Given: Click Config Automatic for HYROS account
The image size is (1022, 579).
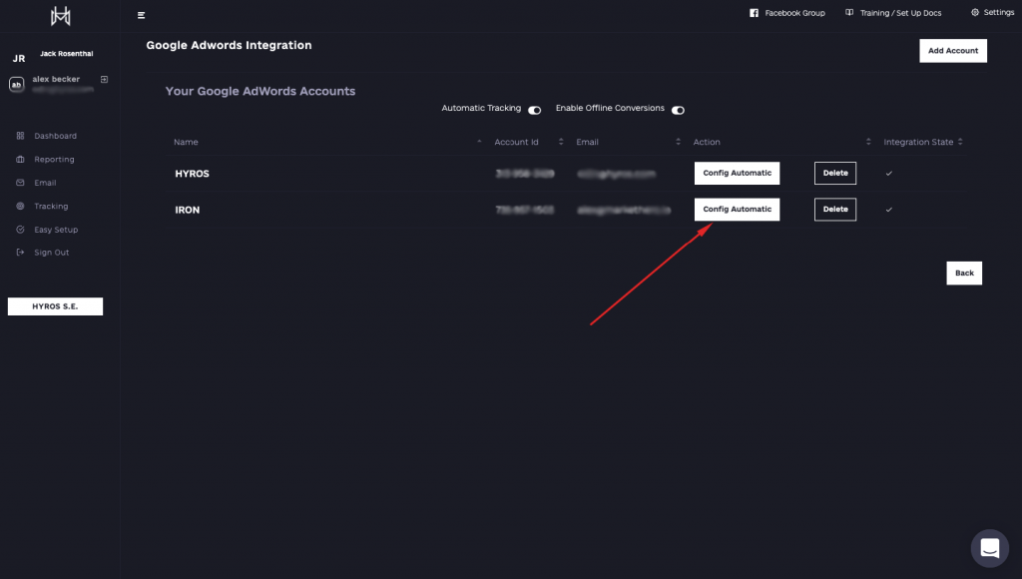Looking at the screenshot, I should click(737, 174).
